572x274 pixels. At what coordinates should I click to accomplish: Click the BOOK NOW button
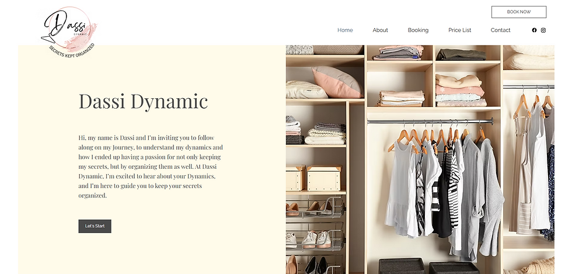[519, 12]
